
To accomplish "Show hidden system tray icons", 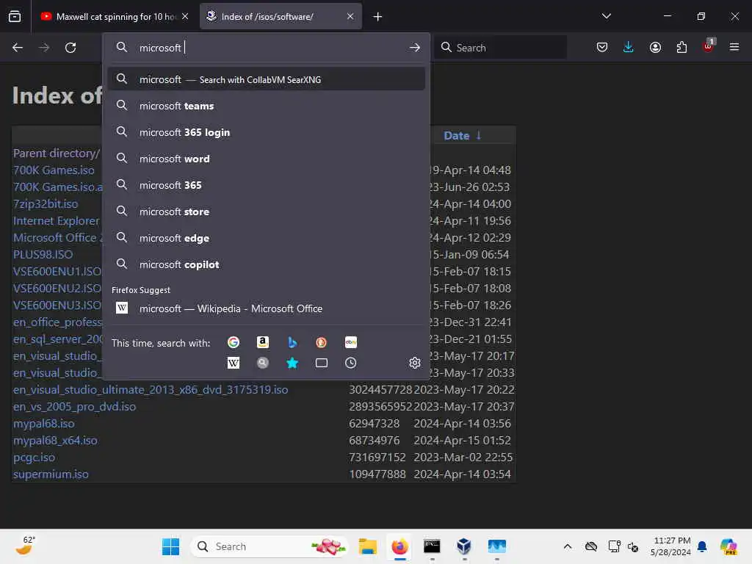I will (568, 546).
